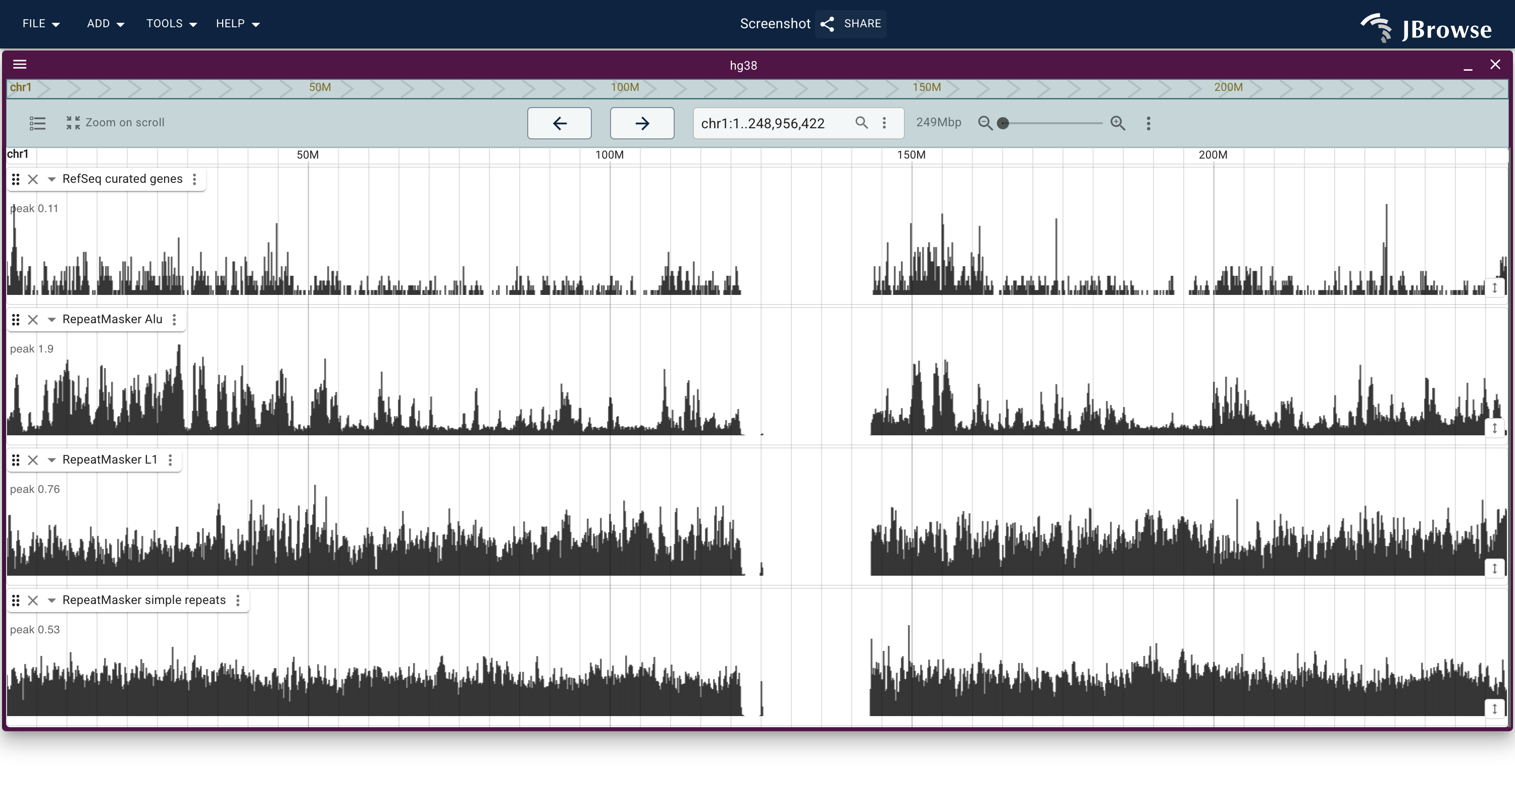Click the peak 0.76 label
This screenshot has width=1515, height=808.
tap(35, 489)
